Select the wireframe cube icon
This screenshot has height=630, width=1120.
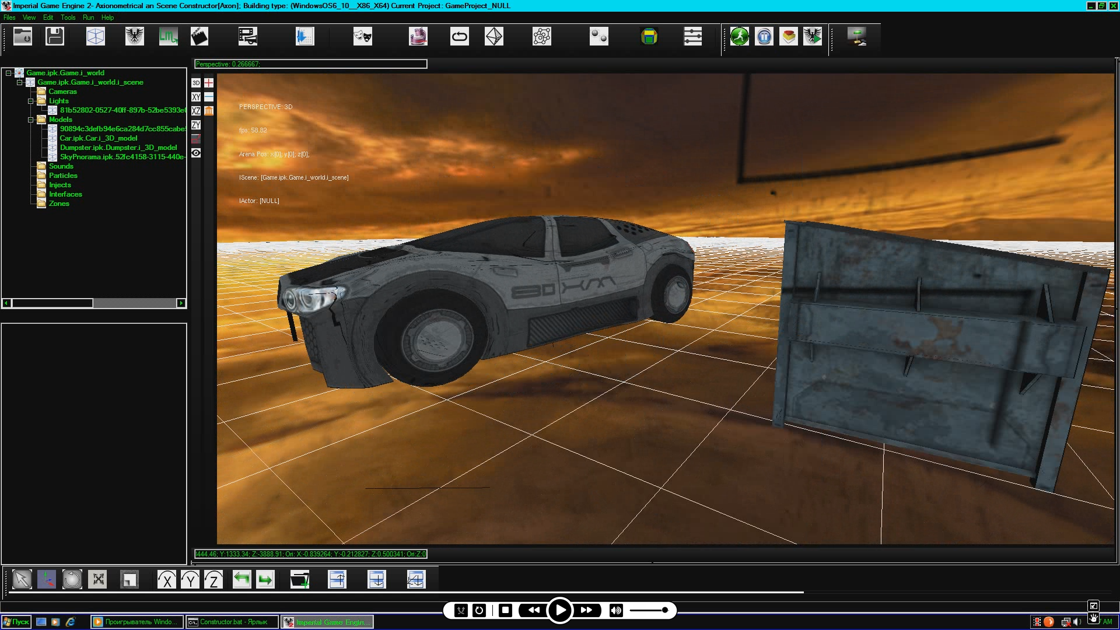tap(96, 36)
